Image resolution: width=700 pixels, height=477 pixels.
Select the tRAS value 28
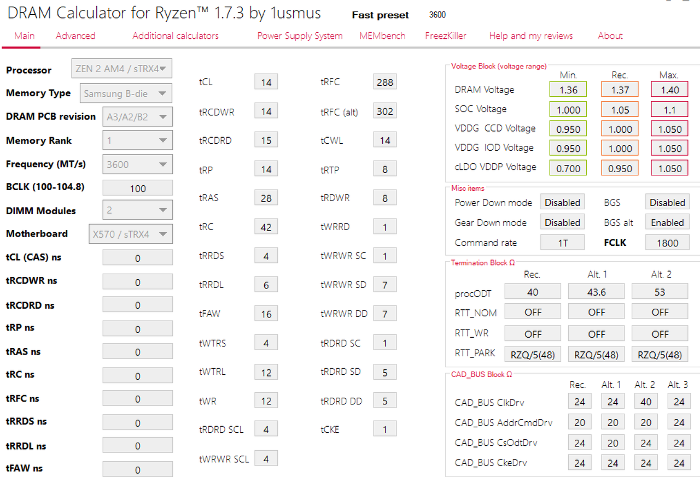(x=266, y=198)
